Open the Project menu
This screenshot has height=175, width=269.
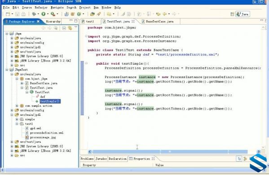[x=85, y=8]
